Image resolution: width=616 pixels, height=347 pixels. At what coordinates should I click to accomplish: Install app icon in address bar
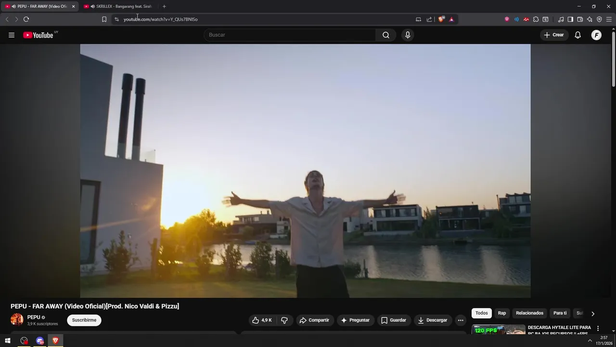point(418,19)
